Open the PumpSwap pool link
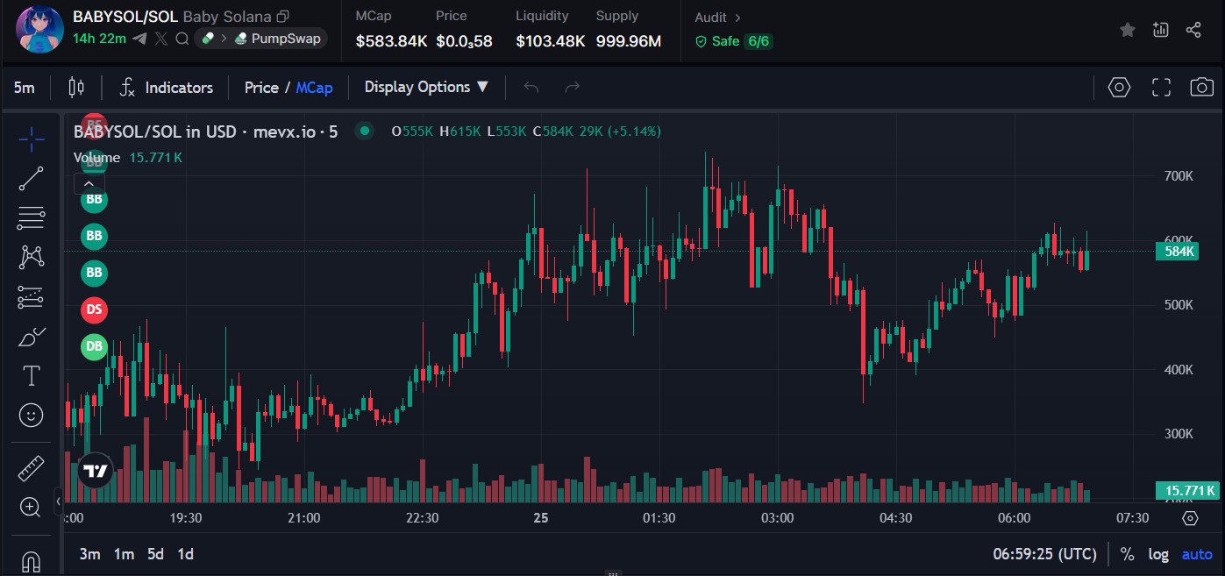This screenshot has height=576, width=1225. point(277,39)
